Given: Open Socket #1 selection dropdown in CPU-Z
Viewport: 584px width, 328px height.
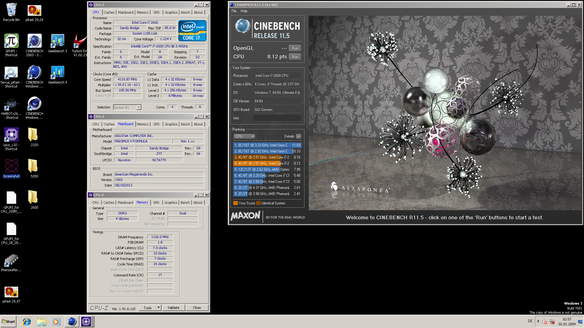Looking at the screenshot, I should tap(127, 108).
